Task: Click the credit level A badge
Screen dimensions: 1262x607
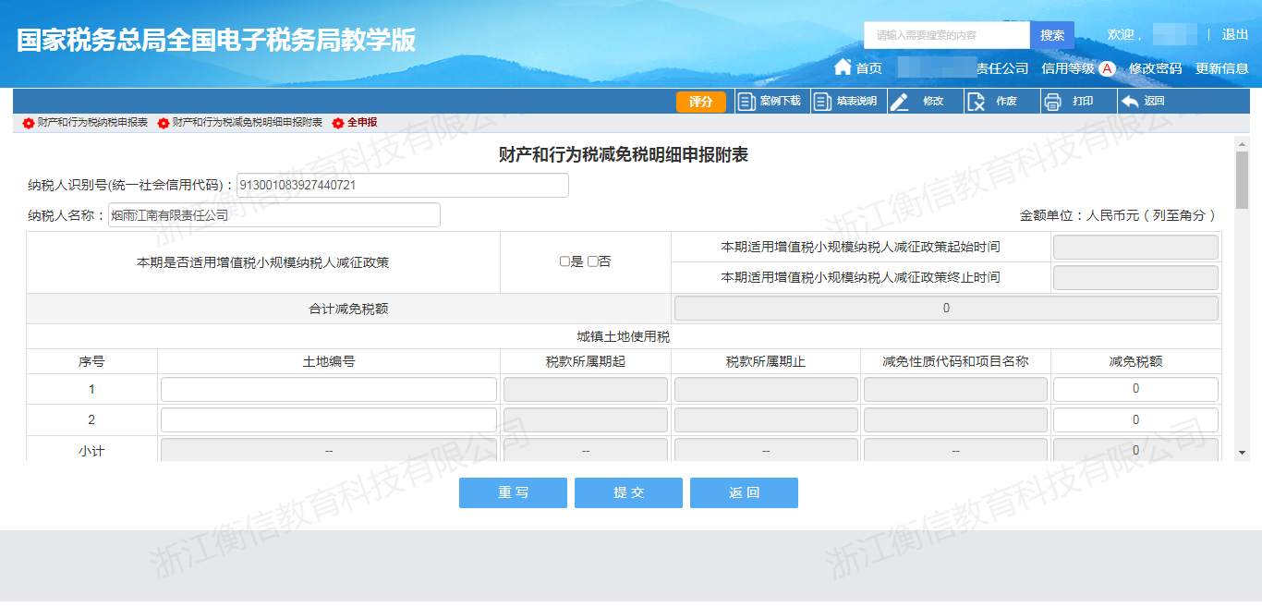Action: tap(1107, 68)
